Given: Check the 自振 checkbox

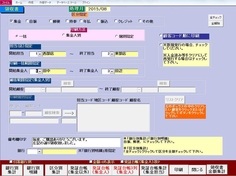Looking at the screenshot, I should tap(27, 21).
